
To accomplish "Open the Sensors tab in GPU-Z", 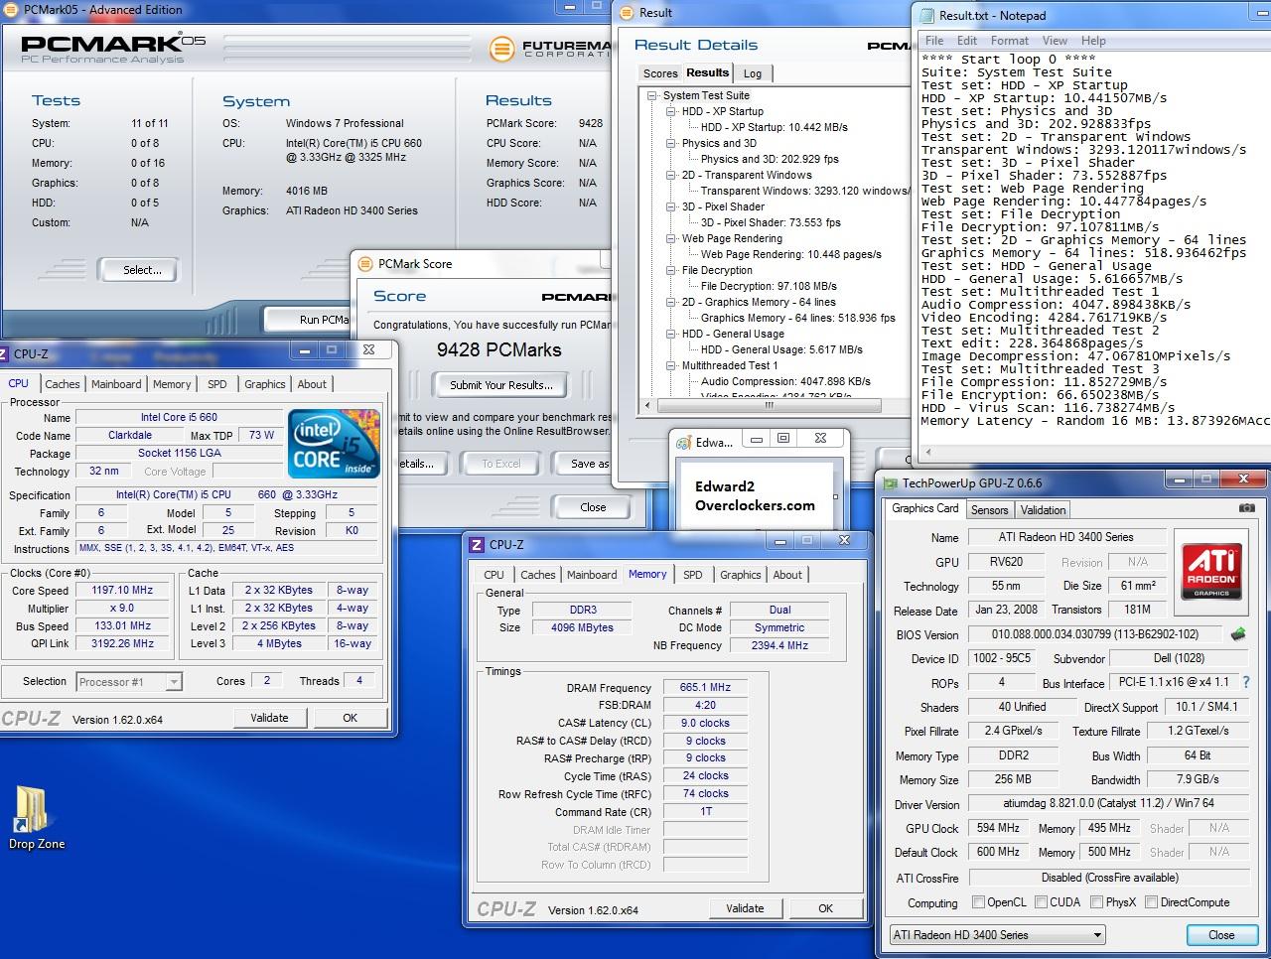I will (989, 509).
